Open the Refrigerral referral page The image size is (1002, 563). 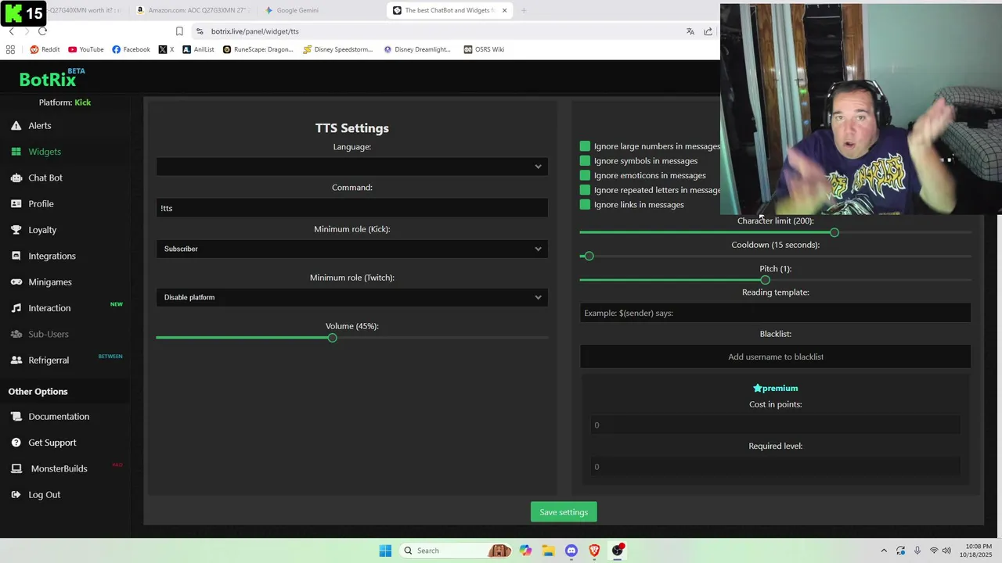click(49, 360)
